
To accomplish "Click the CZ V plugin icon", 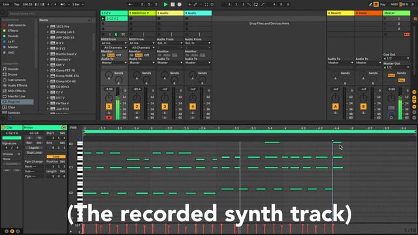I will pyautogui.click(x=53, y=92).
